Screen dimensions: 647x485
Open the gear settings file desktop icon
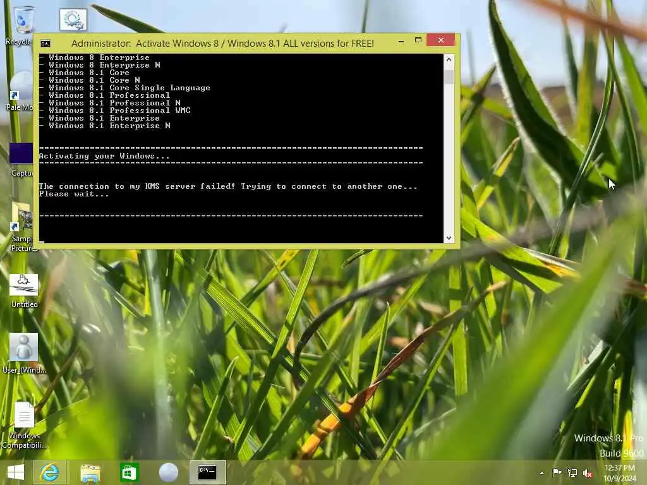click(x=73, y=19)
